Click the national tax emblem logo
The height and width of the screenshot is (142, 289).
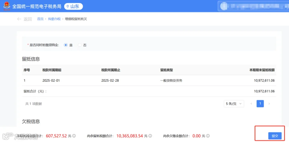7,6
